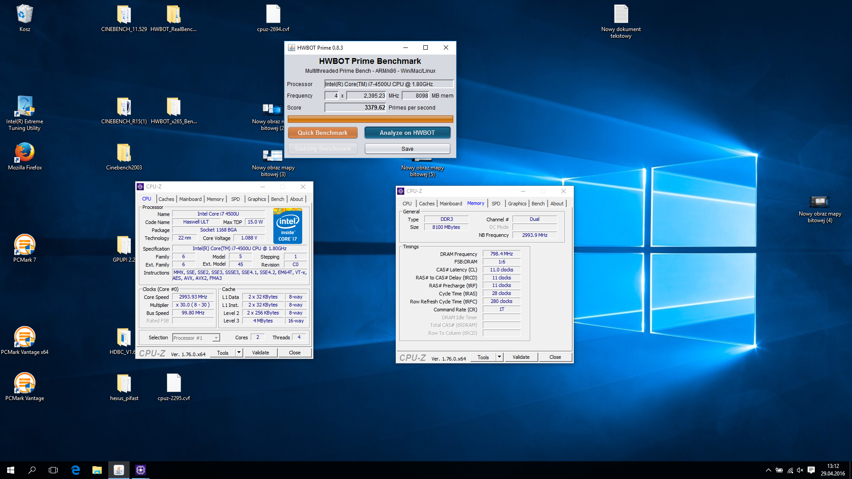Viewport: 852px width, 479px height.
Task: Open Tools dropdown arrow in Memory CPU-Z
Action: point(499,357)
